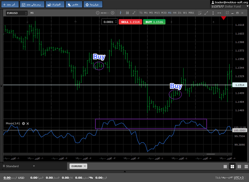Open the Standard workspace dropdown
Image resolution: width=249 pixels, height=182 pixels.
click(x=19, y=166)
